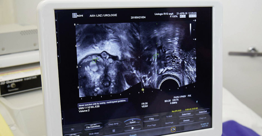Click the Hitachi film-strip logo icon
262x136 pixels.
tap(74, 16)
